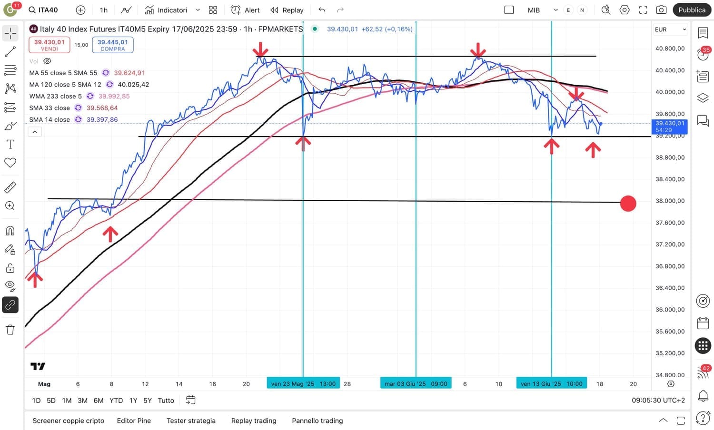The width and height of the screenshot is (714, 430).
Task: Click the COMPRA buy price button
Action: [113, 45]
